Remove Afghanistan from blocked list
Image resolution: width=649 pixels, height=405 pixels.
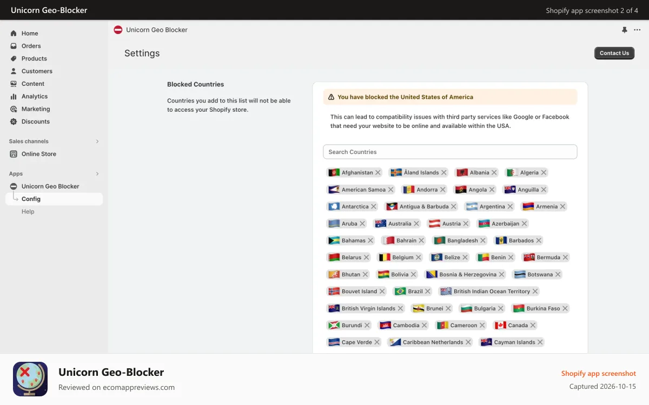point(378,173)
